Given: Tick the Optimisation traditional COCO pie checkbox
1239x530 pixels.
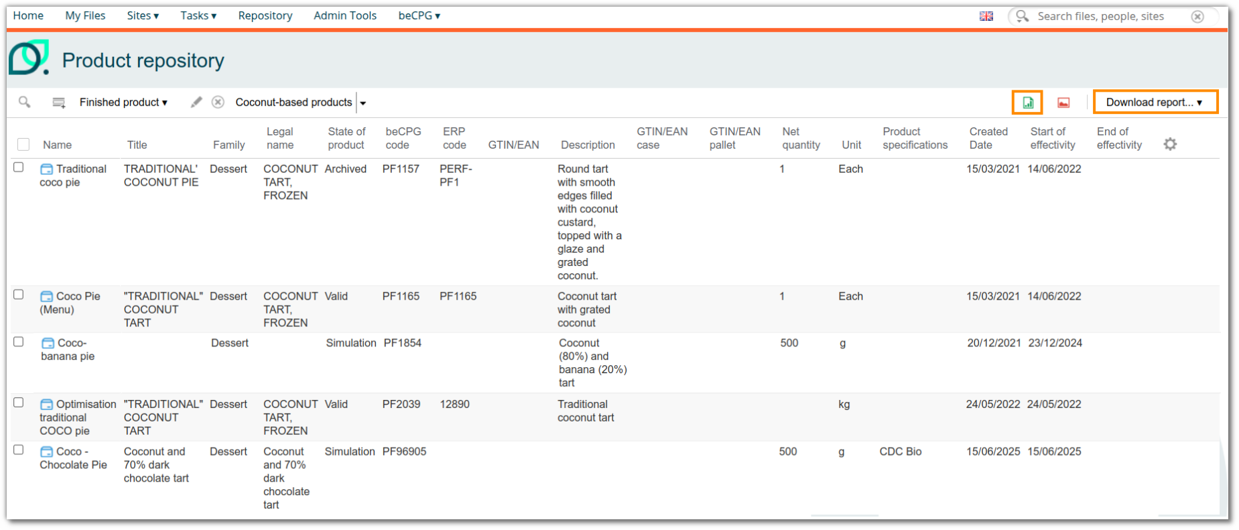Looking at the screenshot, I should point(19,403).
